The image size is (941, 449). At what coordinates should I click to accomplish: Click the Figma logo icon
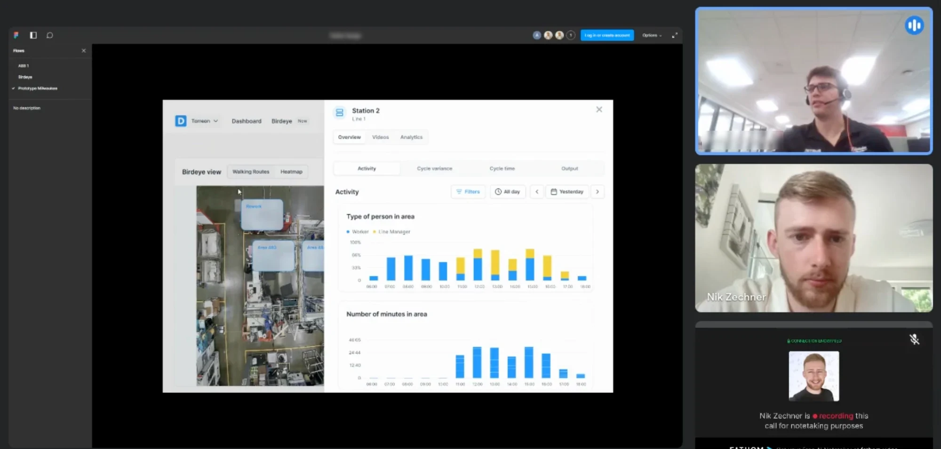tap(16, 35)
